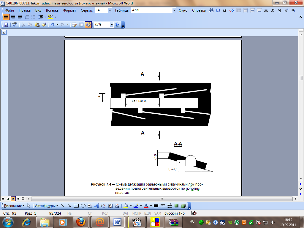This screenshot has height=228, width=304.
Task: Click the Select Objects pointer tool
Action: (29, 206)
